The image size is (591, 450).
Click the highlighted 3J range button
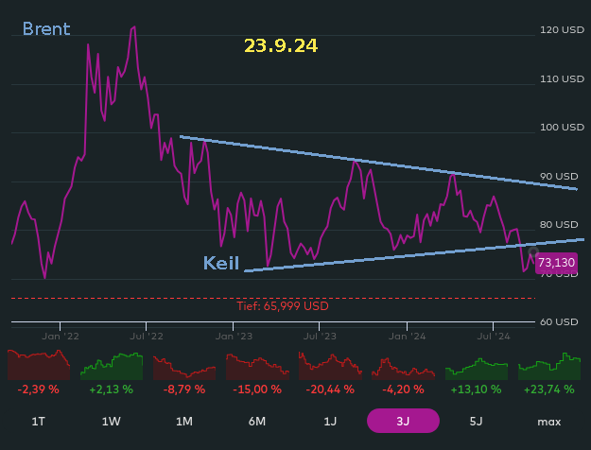[403, 421]
